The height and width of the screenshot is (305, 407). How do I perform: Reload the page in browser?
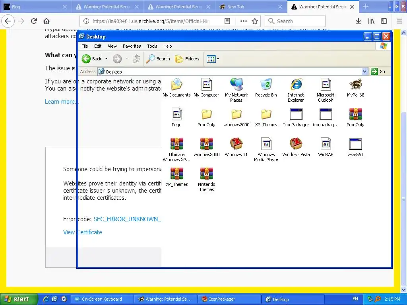pos(34,21)
